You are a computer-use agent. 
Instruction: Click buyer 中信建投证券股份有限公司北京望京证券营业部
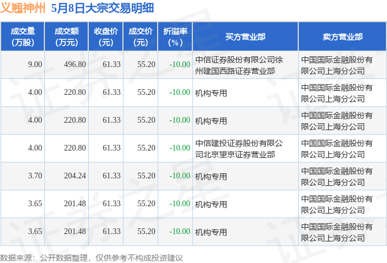point(239,149)
